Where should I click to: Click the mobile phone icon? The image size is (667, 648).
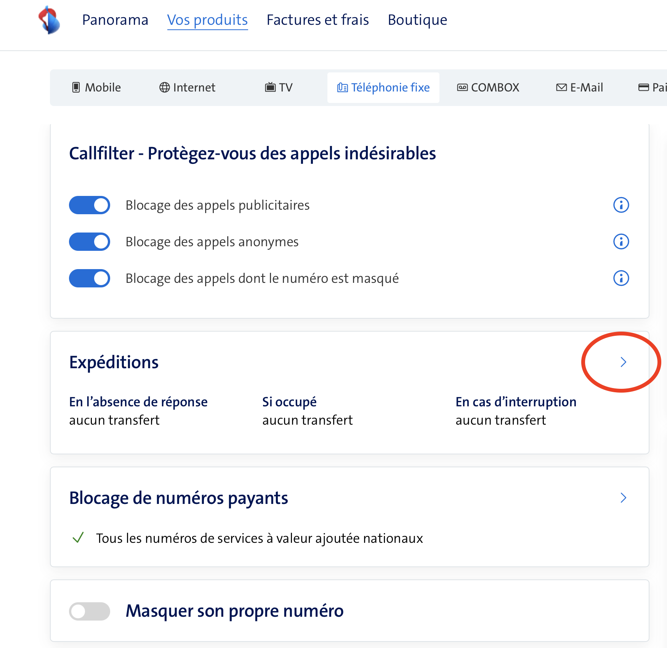click(x=76, y=88)
